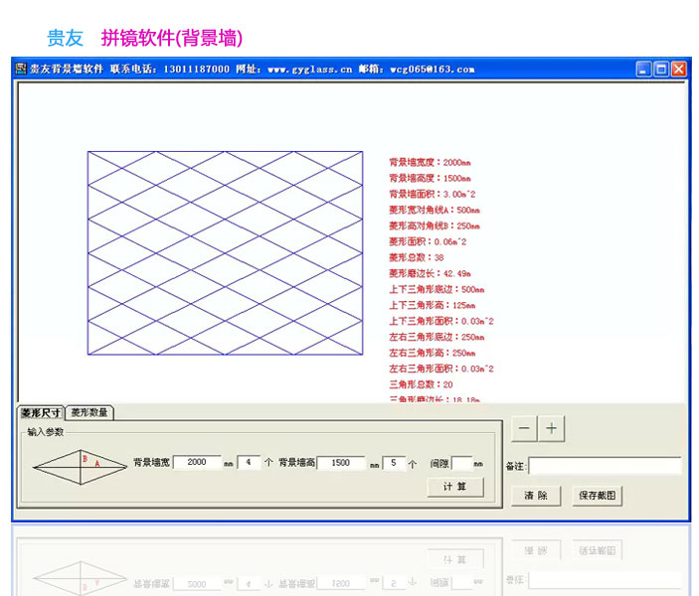
Task: Select the text 上下三角形底边：500mm
Action: [x=437, y=289]
